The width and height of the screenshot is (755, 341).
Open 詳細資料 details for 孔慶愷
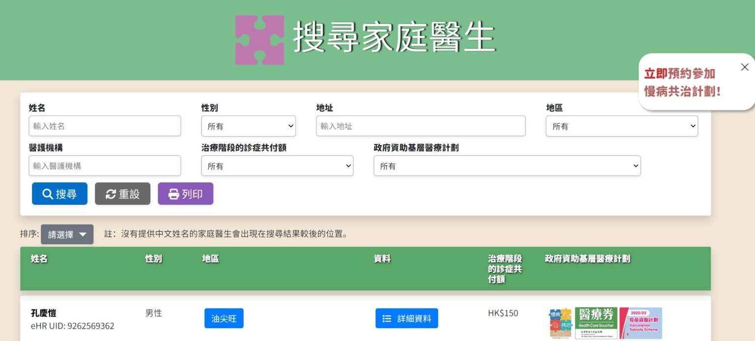[407, 318]
